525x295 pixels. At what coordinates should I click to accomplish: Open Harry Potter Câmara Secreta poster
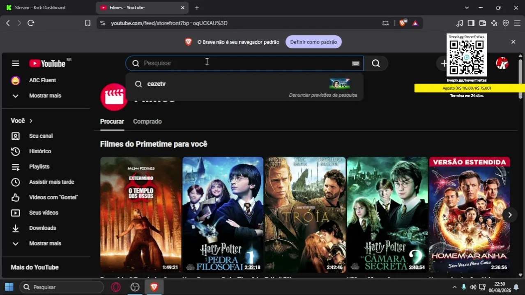pos(387,215)
